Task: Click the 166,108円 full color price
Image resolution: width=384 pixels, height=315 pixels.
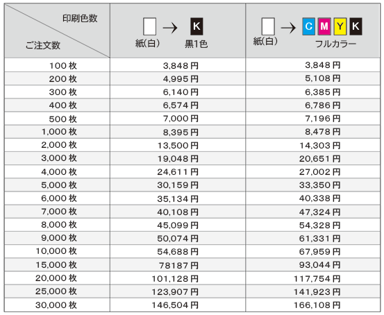Action: pos(317,305)
